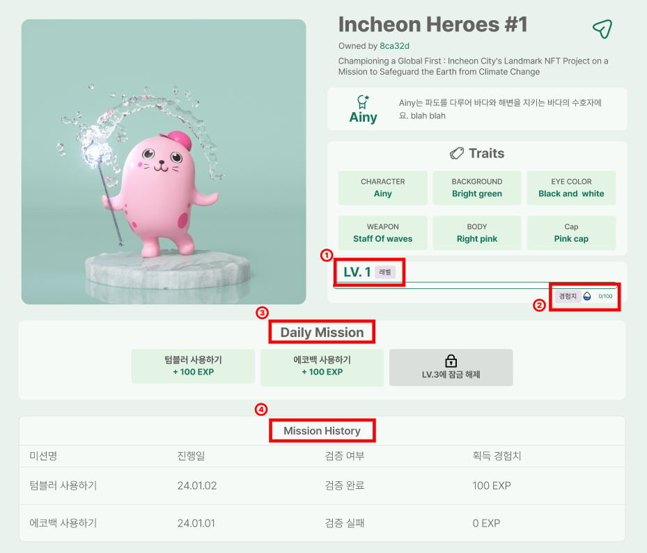The image size is (647, 553).
Task: Click the tag icon beside Traits
Action: (457, 153)
